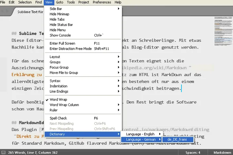233x155 pixels.
Task: Expand the Move File to Group submenu
Action: 83,73
